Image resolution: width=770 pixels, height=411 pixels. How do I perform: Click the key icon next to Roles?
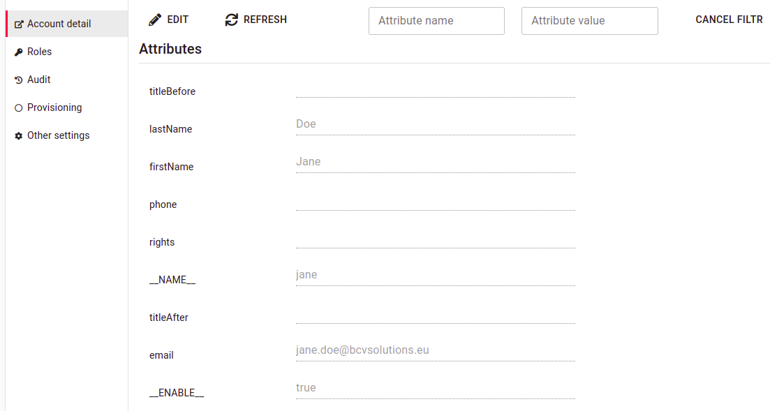coord(19,52)
